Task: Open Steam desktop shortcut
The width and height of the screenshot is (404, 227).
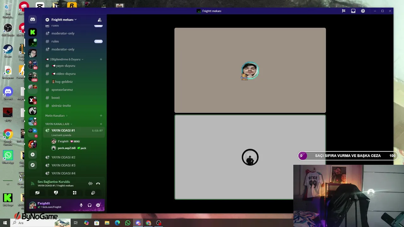Action: [x=8, y=51]
